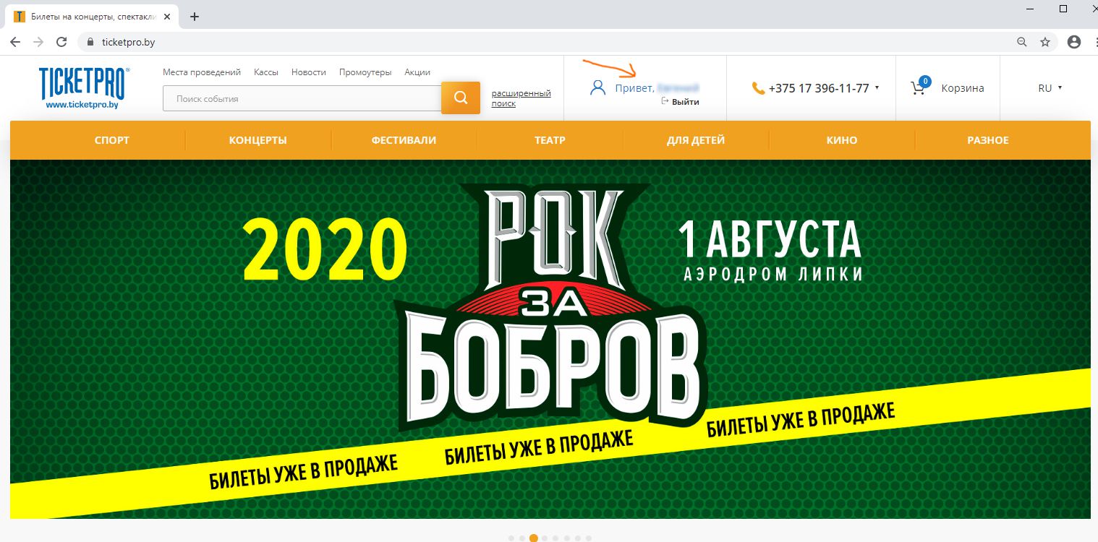This screenshot has width=1098, height=542.
Task: Bookmark this page with the star icon
Action: click(1045, 42)
